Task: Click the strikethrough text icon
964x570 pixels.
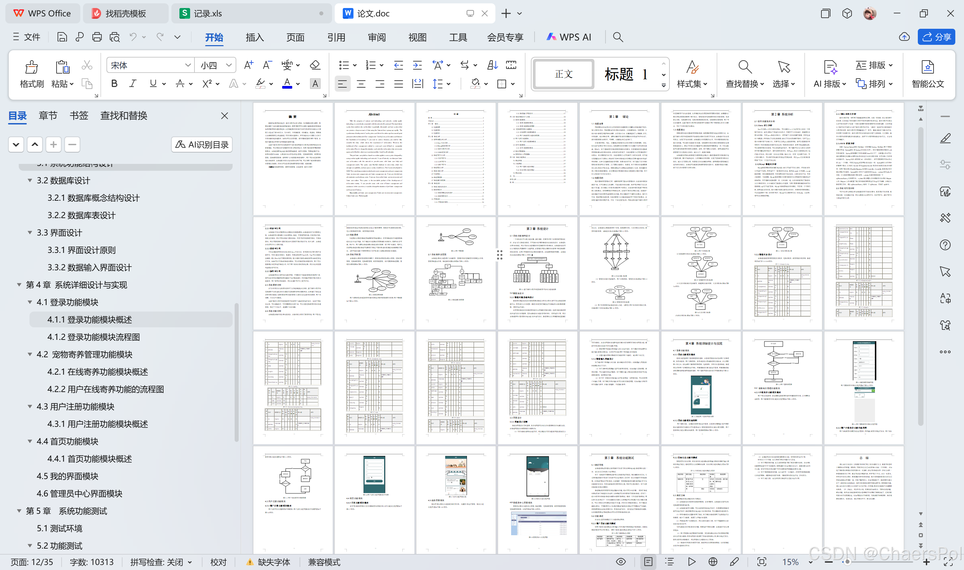Action: tap(180, 83)
